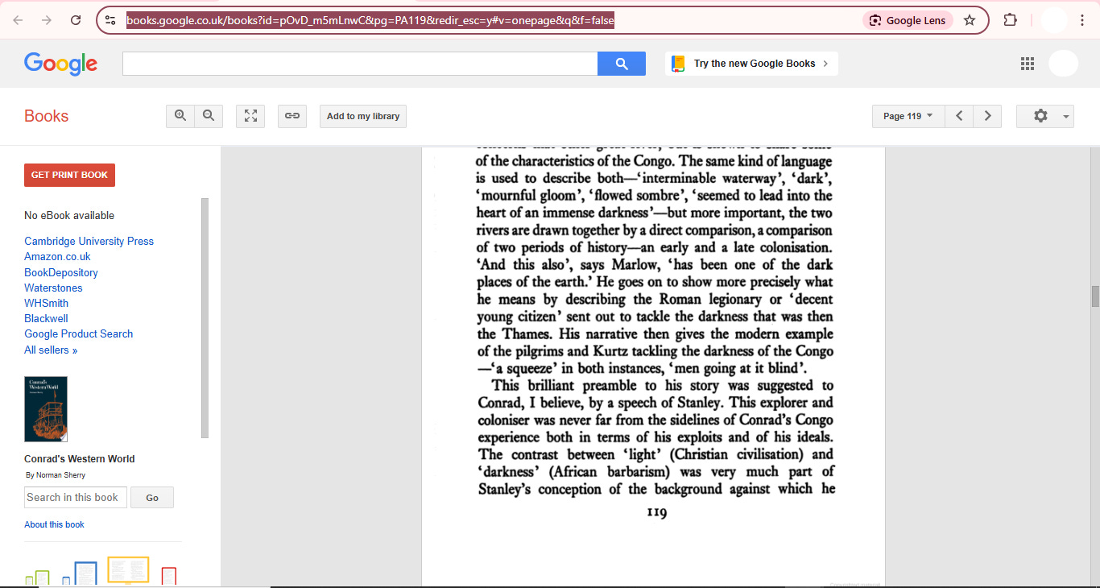The image size is (1100, 588).
Task: Open Chrome profile avatar
Action: coord(1054,20)
